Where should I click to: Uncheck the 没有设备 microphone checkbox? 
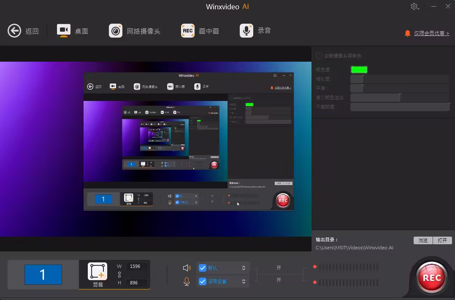(x=203, y=281)
